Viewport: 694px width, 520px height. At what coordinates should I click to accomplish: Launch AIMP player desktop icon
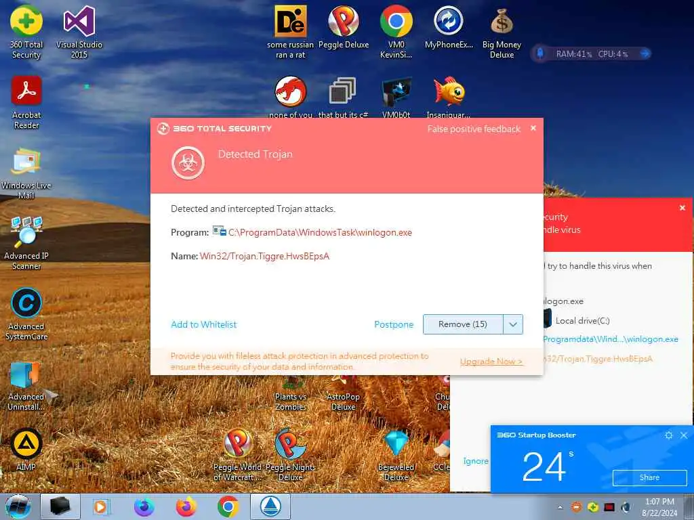click(26, 449)
